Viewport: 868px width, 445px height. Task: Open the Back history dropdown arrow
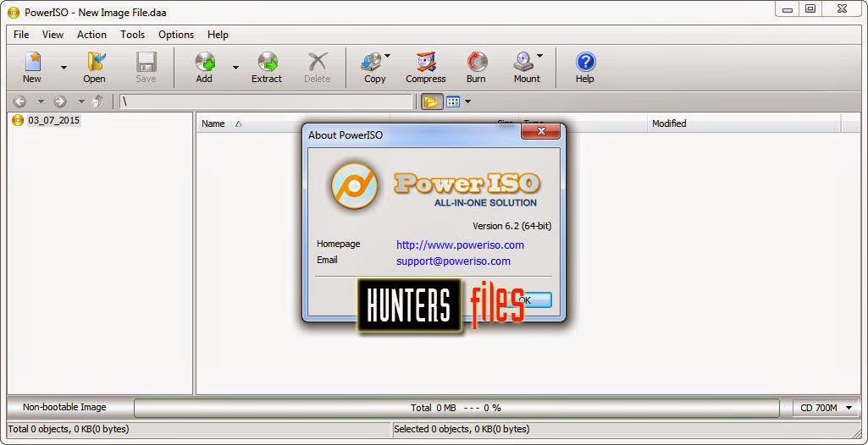point(41,102)
